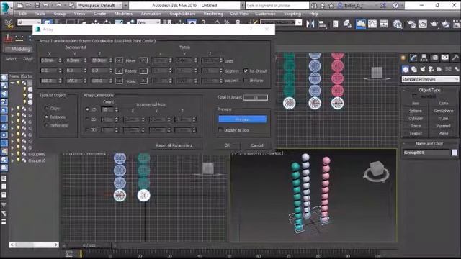Click Reset All Parameters button
The image size is (461, 259).
pyautogui.click(x=174, y=145)
